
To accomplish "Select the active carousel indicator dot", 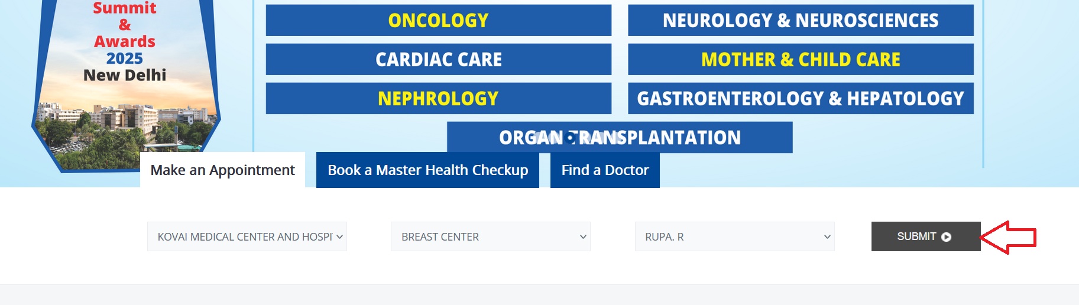I will 570,138.
